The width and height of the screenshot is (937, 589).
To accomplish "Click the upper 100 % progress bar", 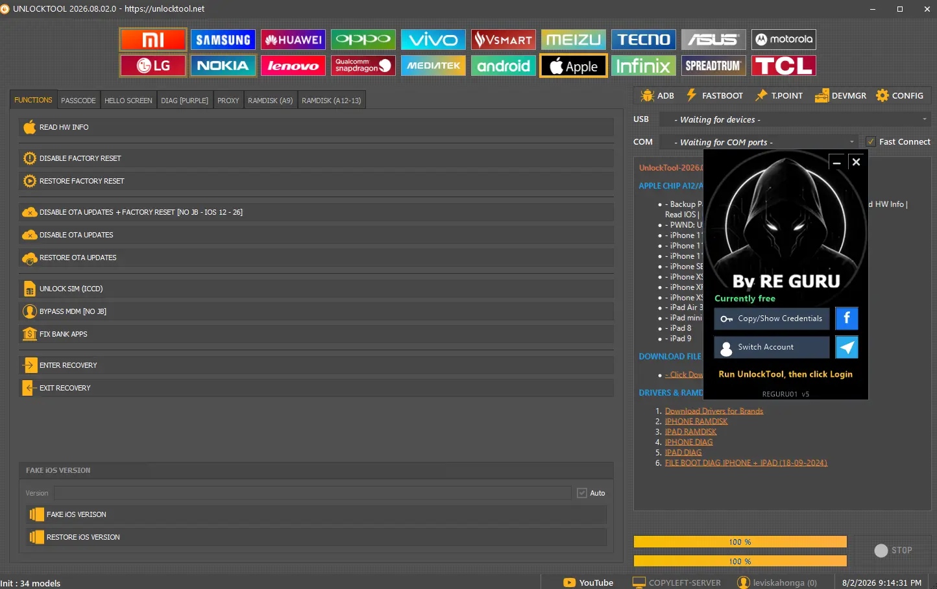I will point(740,542).
